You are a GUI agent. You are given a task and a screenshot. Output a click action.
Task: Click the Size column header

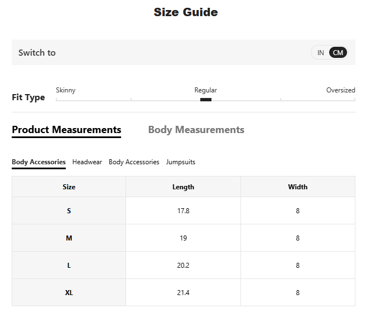[69, 187]
